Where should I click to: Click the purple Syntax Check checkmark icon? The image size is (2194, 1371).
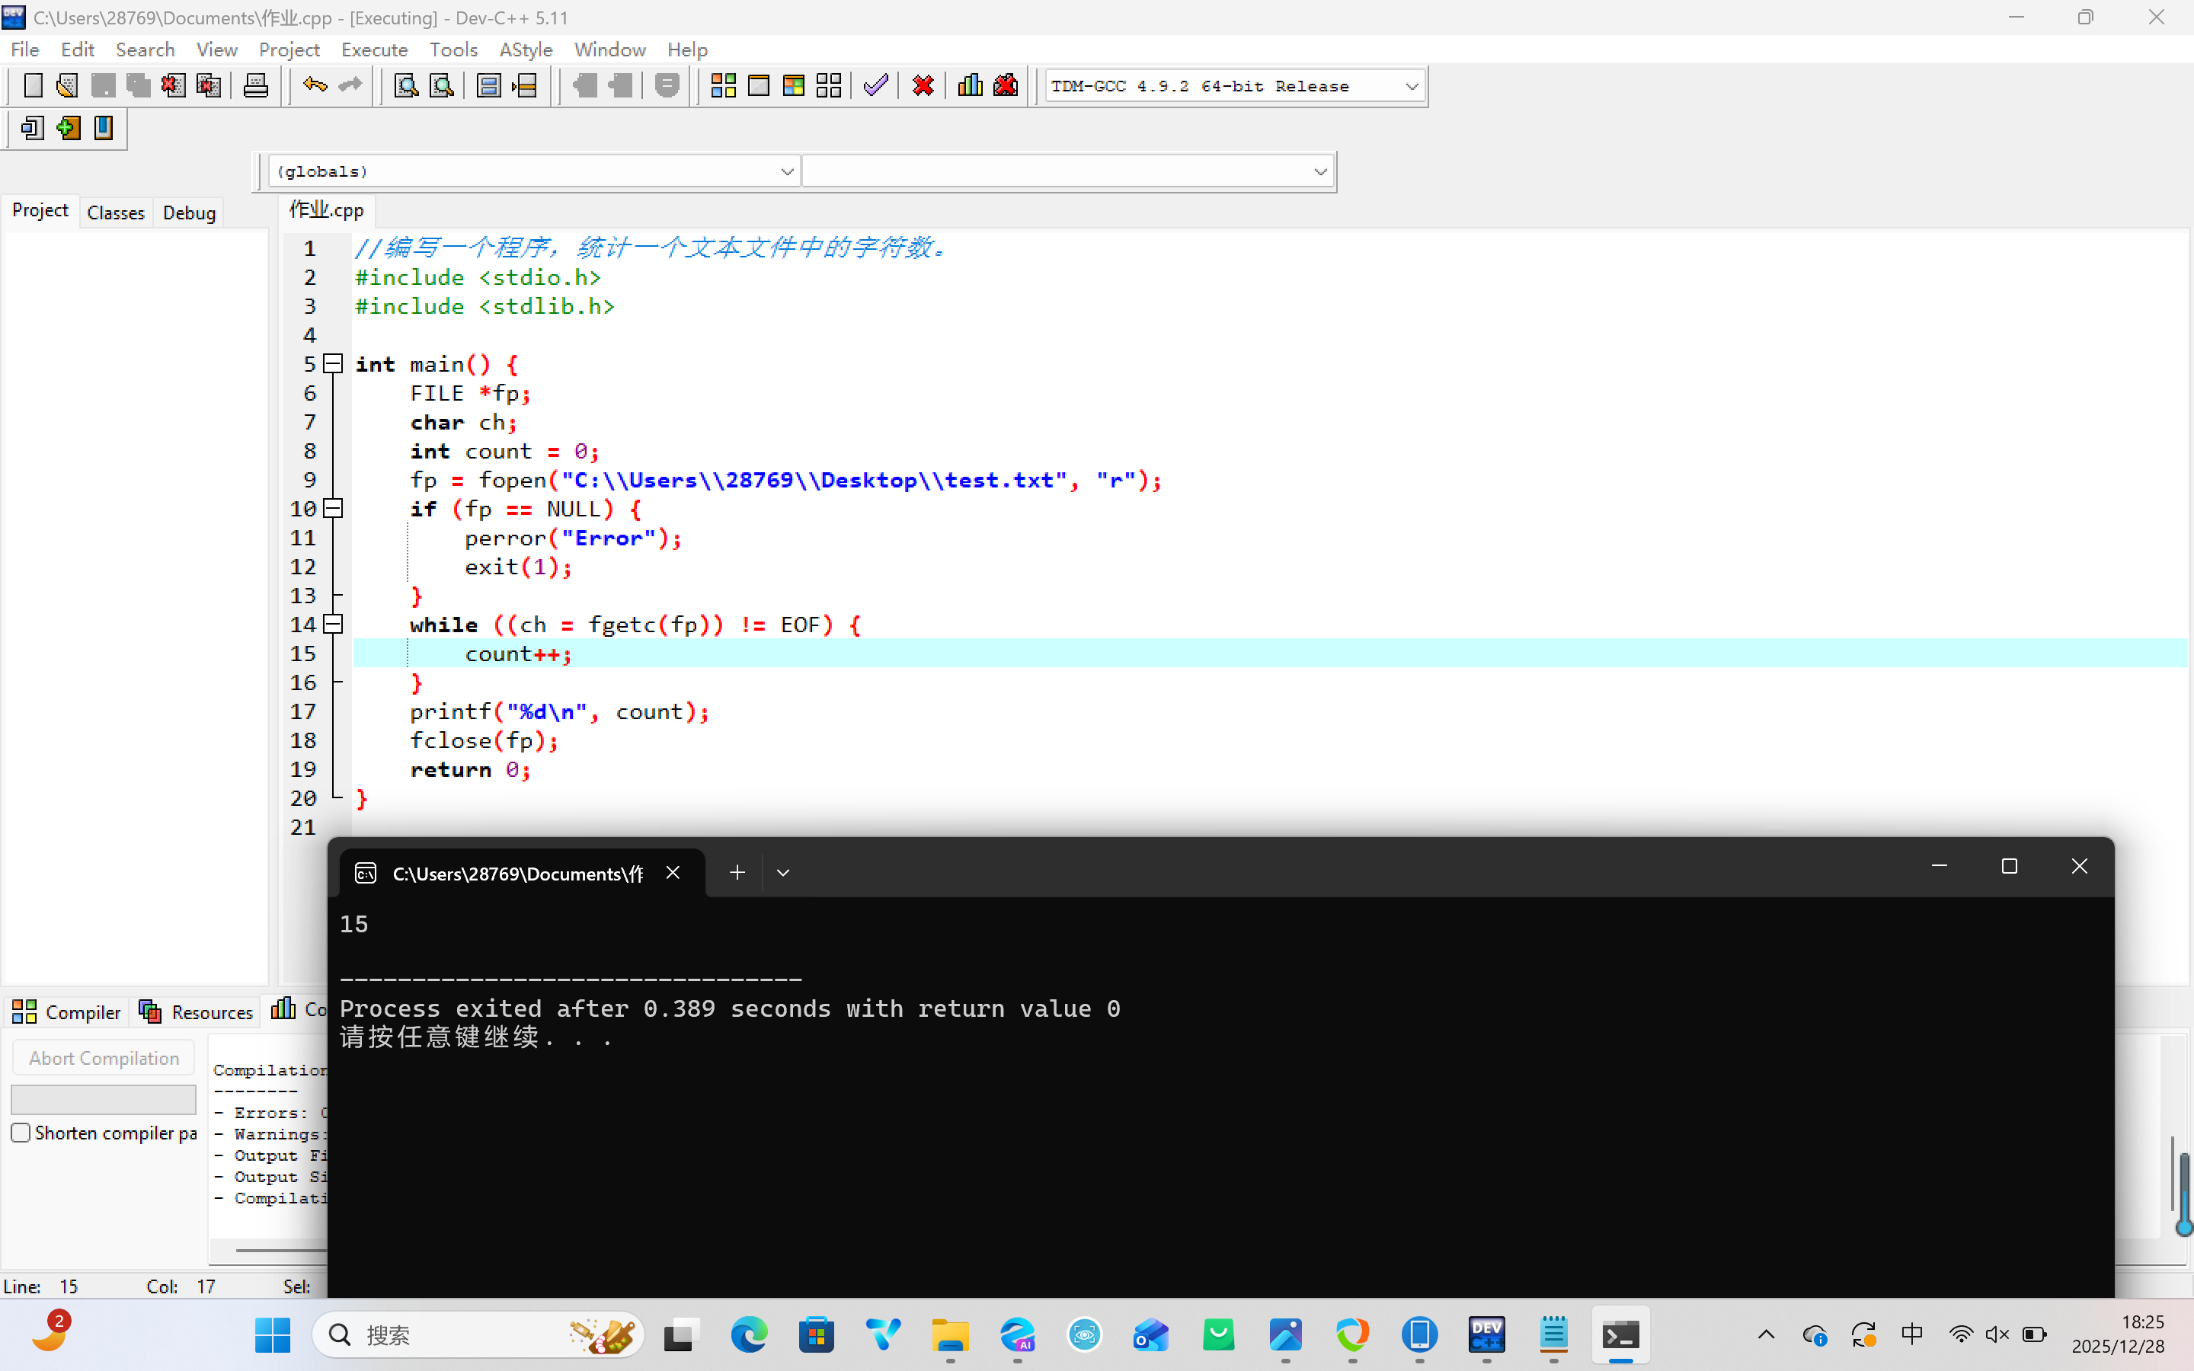(x=876, y=86)
